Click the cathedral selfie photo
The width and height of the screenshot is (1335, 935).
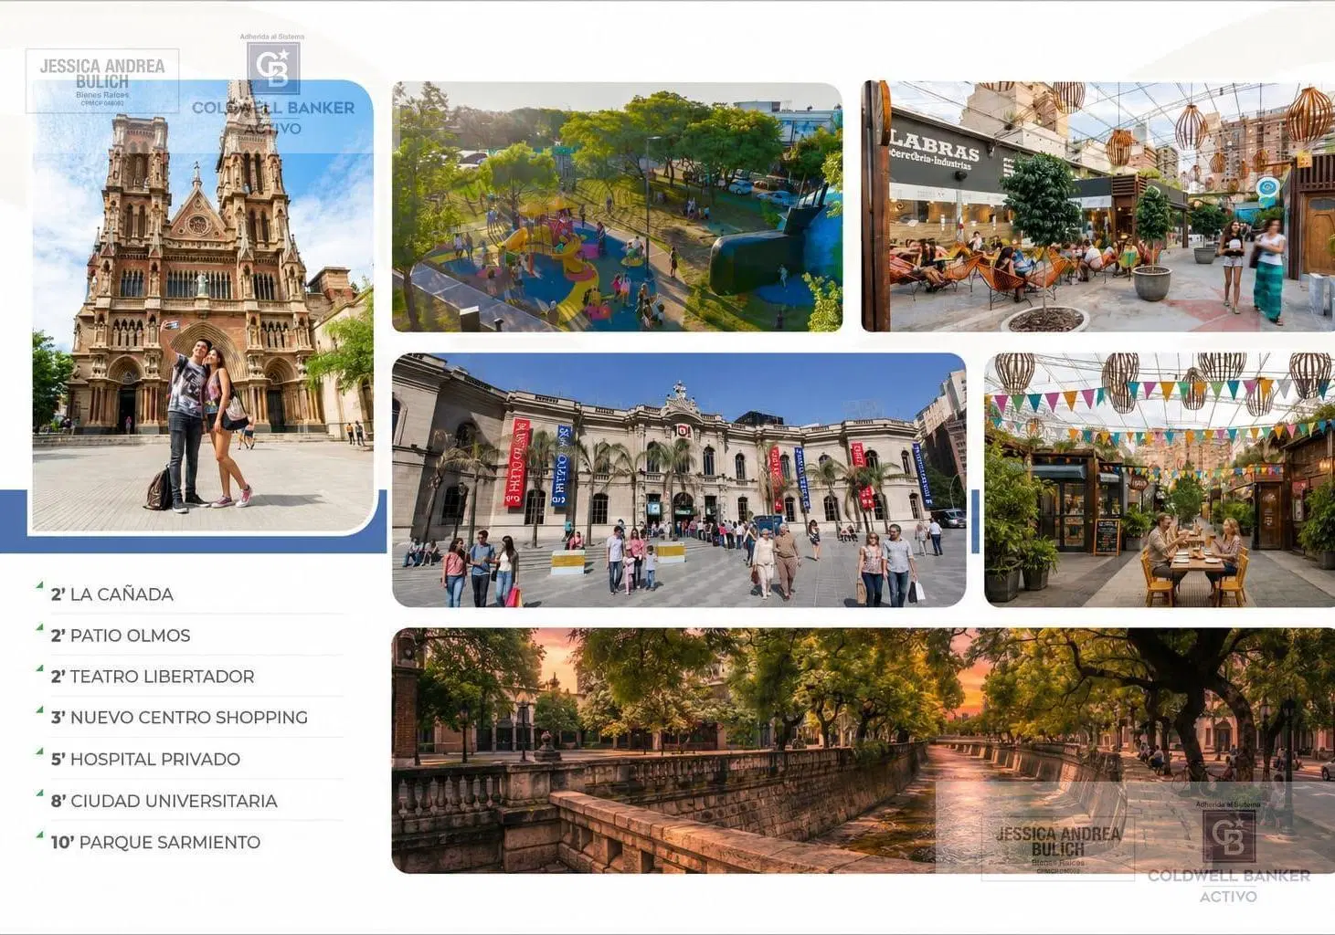point(203,306)
